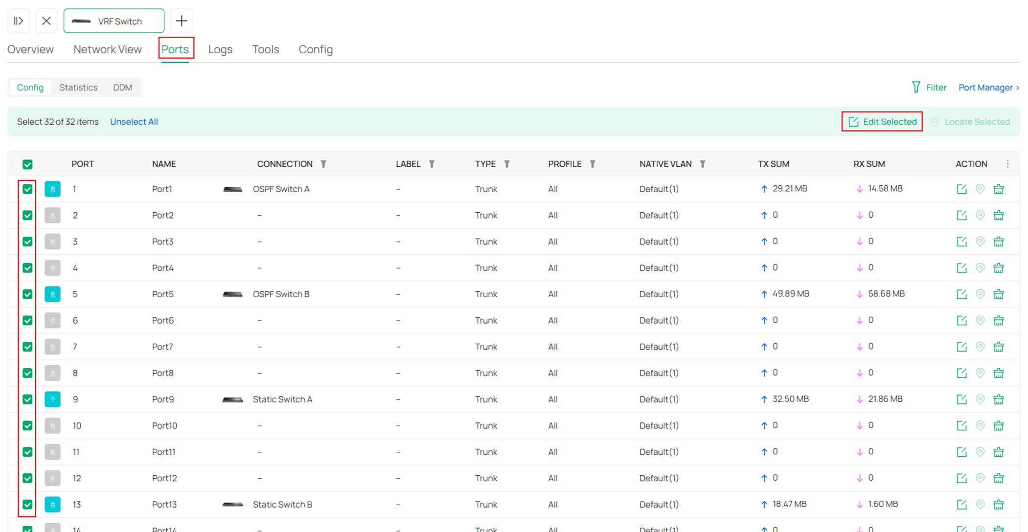Viewport: 1028px width, 532px height.
Task: Click the collapse sidebar icon at top left
Action: (18, 21)
